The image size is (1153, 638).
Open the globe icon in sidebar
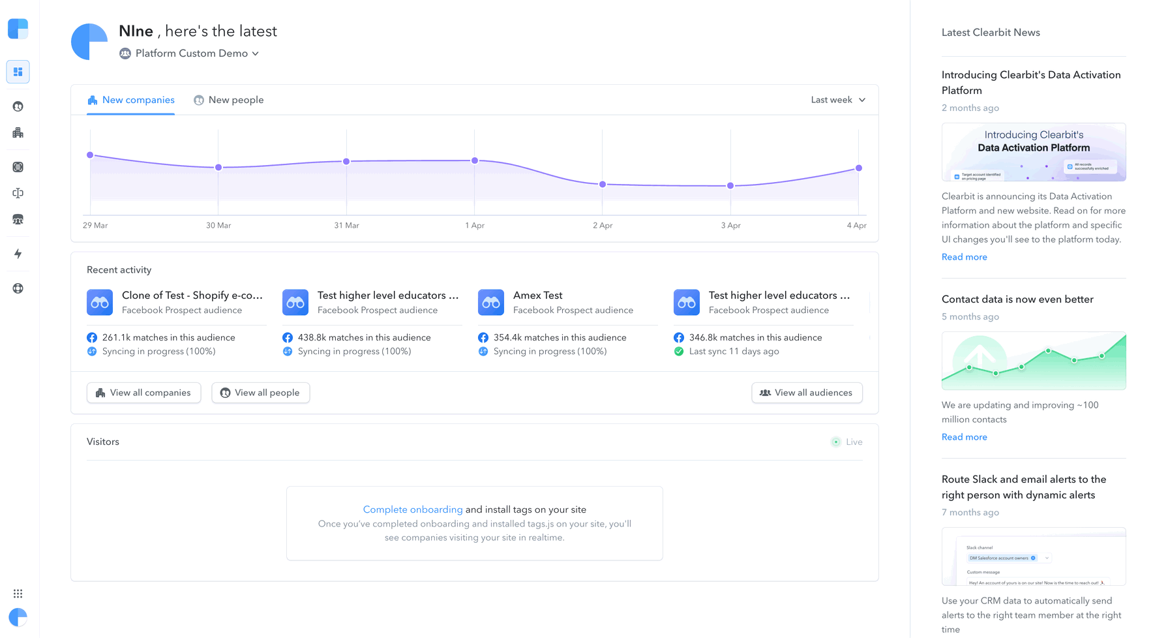pyautogui.click(x=18, y=288)
